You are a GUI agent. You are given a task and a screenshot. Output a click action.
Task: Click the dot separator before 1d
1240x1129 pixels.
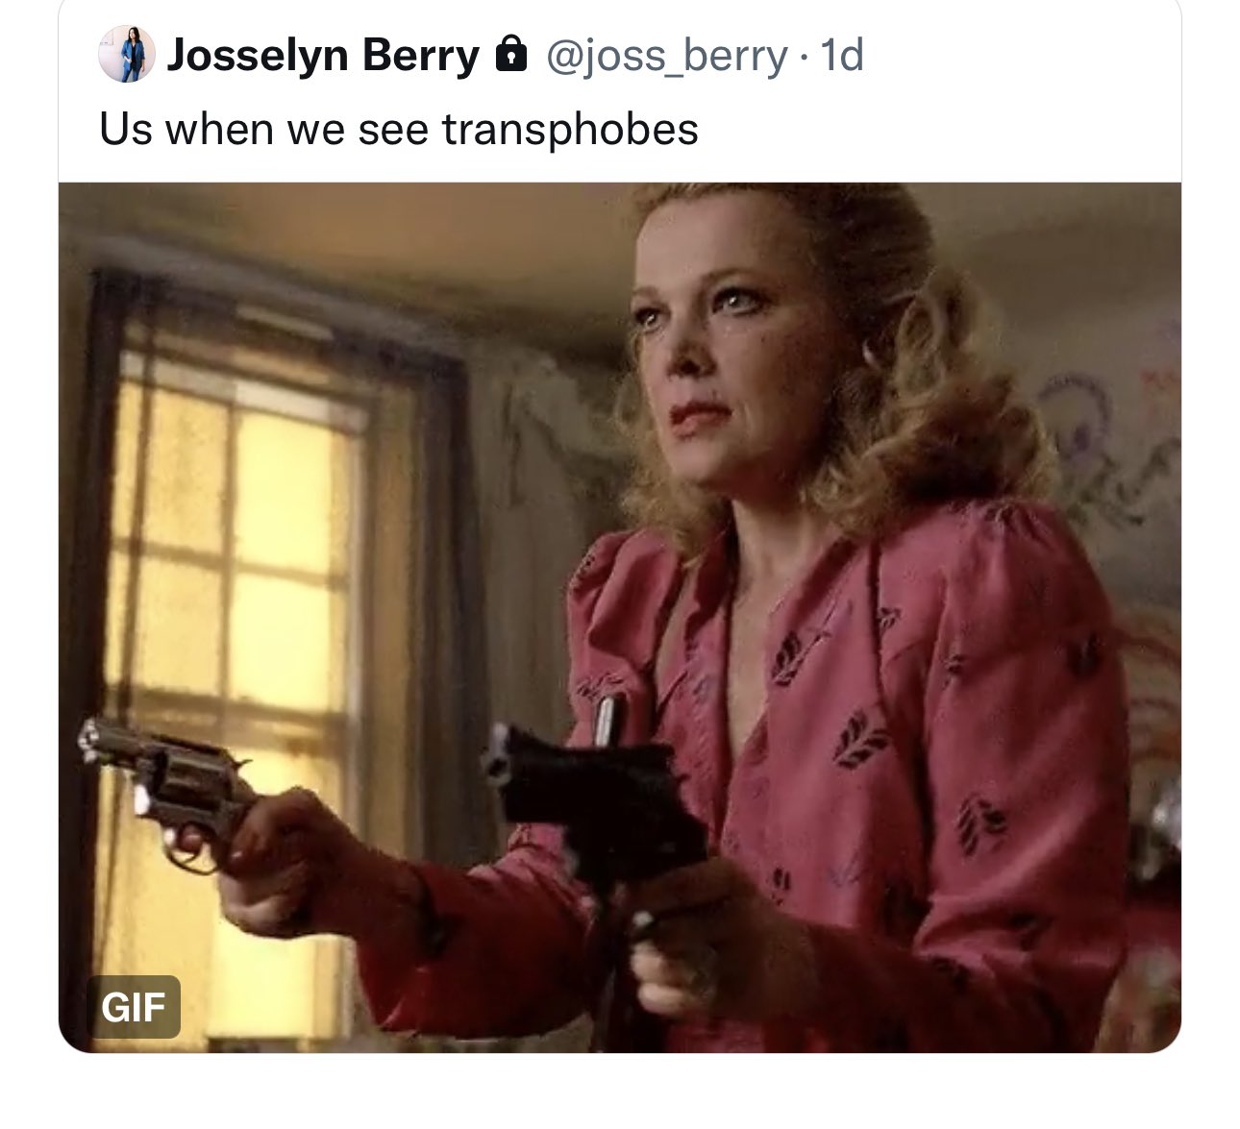click(802, 57)
